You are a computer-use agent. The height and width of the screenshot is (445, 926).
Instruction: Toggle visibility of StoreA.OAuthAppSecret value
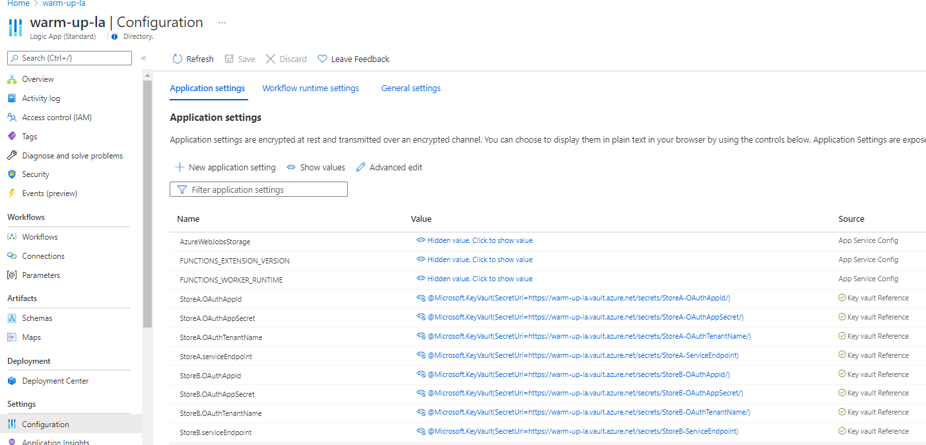420,317
